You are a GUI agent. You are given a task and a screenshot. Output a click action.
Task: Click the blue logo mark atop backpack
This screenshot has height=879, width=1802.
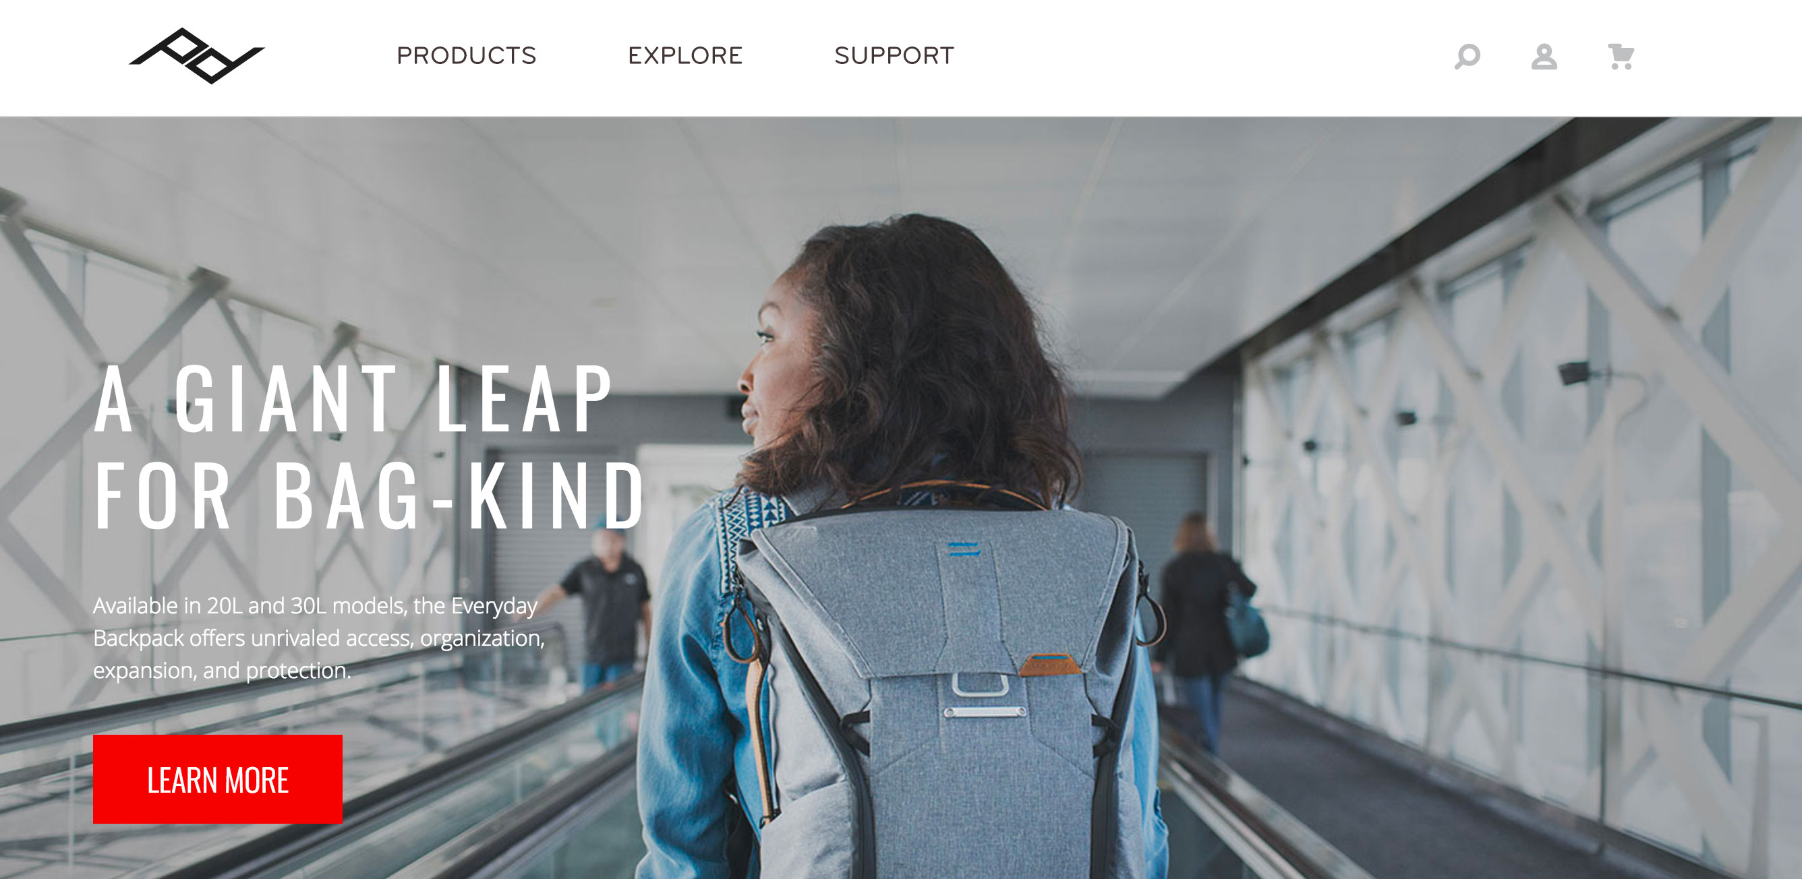pyautogui.click(x=963, y=549)
